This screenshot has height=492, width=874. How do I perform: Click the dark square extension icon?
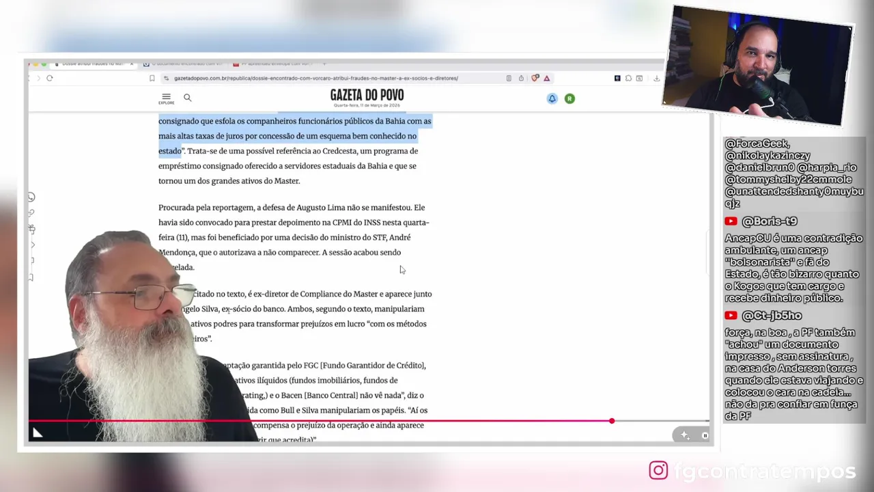click(x=617, y=78)
